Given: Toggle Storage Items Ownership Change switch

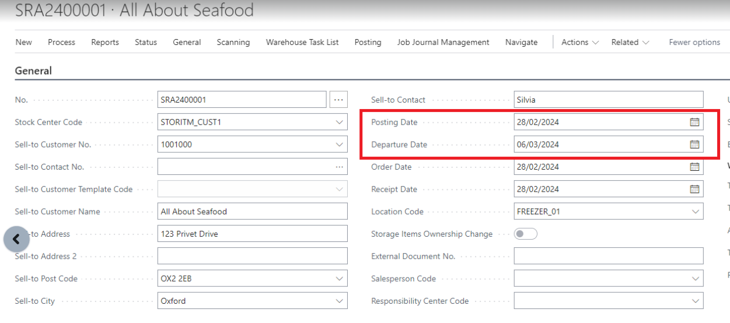Looking at the screenshot, I should pos(525,234).
